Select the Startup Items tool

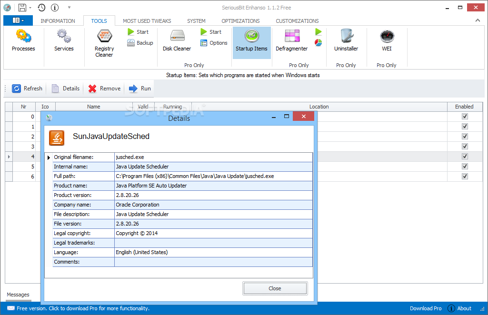(x=251, y=43)
